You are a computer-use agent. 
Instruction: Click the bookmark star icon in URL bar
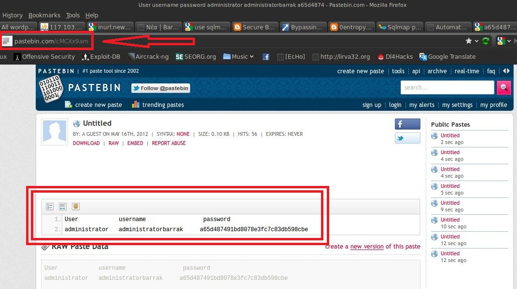[469, 41]
